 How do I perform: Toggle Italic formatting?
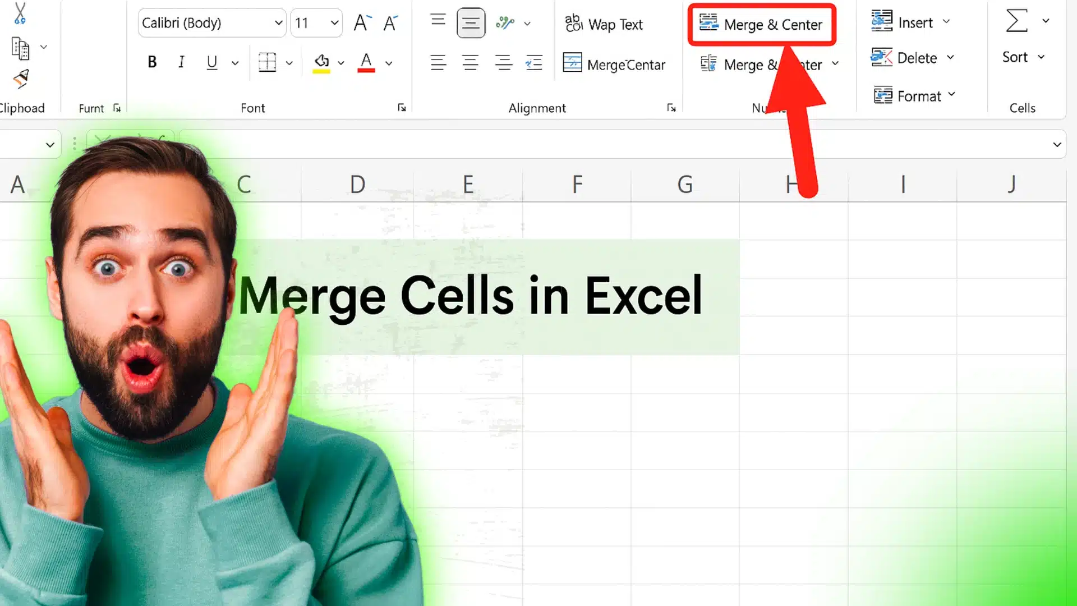[x=181, y=62]
